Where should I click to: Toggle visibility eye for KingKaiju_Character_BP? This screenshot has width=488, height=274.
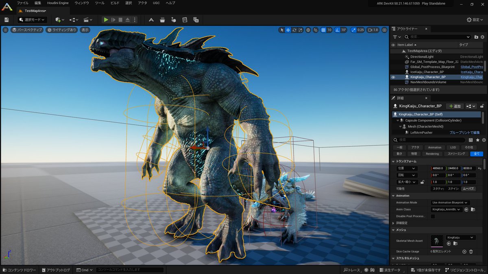393,77
